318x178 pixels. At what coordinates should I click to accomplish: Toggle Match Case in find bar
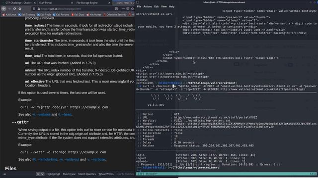(69, 174)
